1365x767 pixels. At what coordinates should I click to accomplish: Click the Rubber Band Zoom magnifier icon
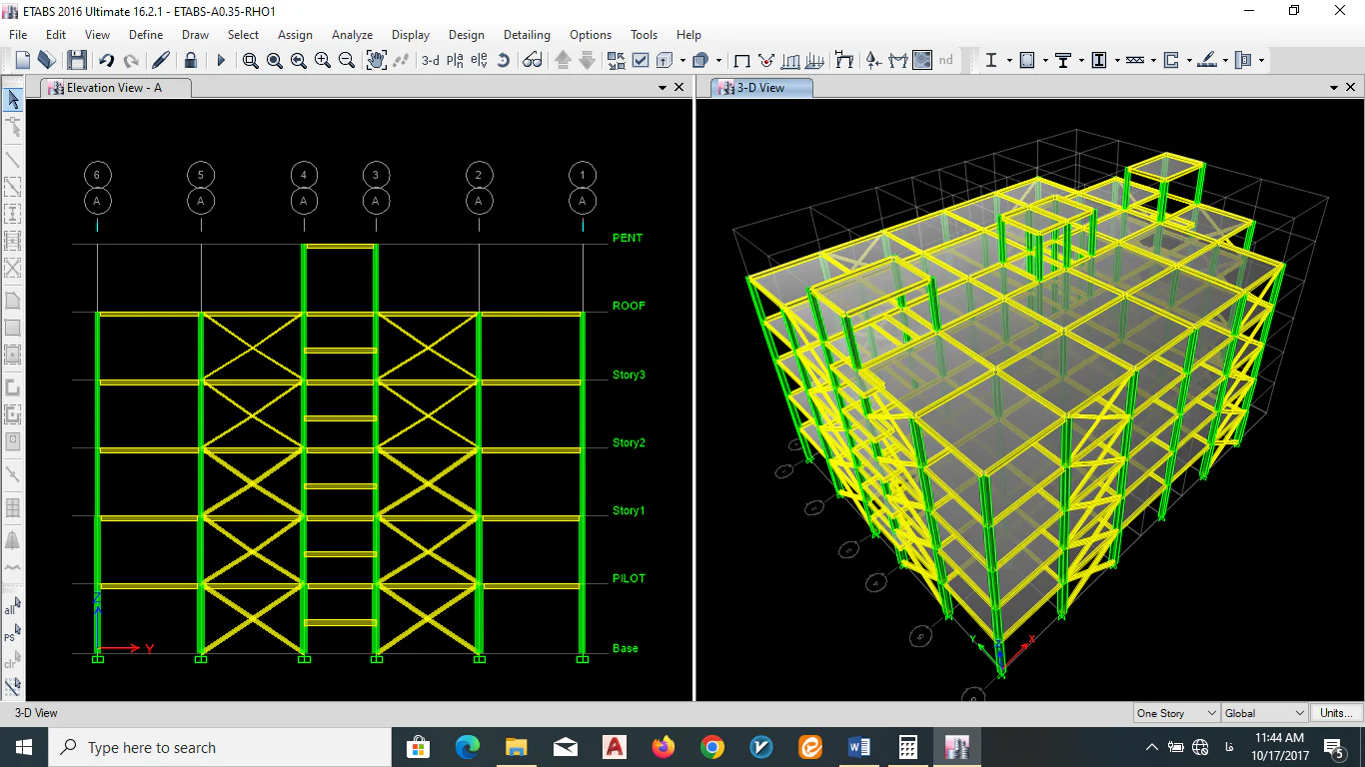(251, 60)
